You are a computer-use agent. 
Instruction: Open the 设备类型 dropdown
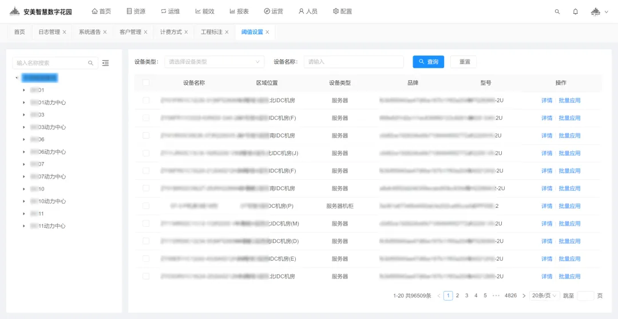pos(214,62)
